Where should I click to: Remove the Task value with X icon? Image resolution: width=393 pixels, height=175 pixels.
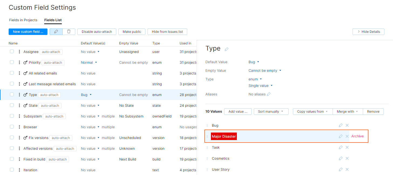pos(347,147)
